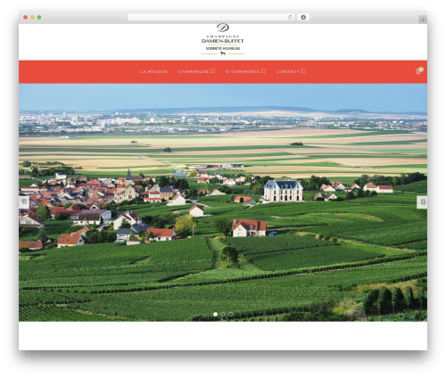Go to previous slide arrow
The image size is (446, 377).
[24, 202]
